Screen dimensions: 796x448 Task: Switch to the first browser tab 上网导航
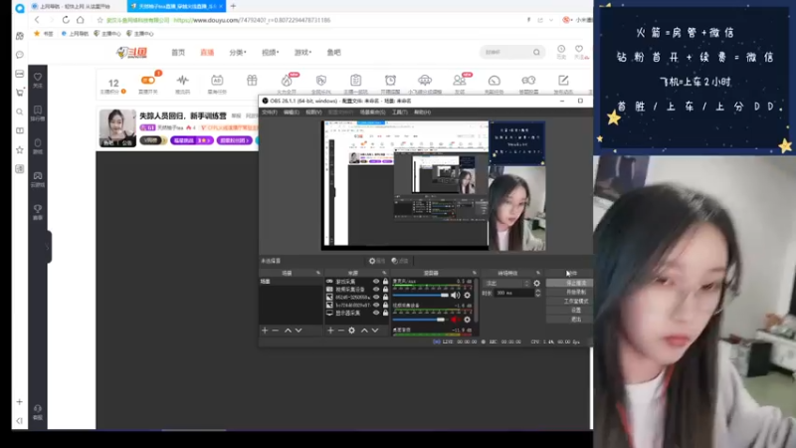tap(76, 6)
